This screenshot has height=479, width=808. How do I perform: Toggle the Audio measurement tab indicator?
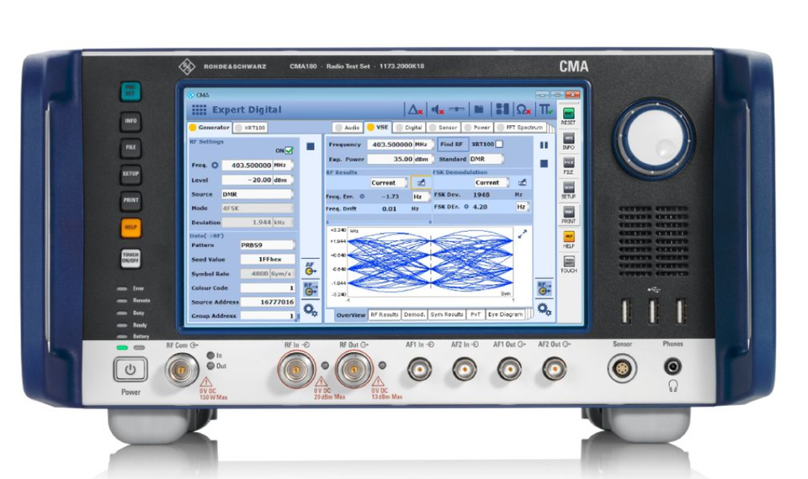[x=338, y=128]
